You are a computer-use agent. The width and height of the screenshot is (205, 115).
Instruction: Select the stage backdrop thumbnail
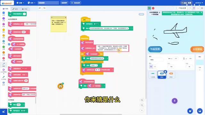[x=200, y=62]
